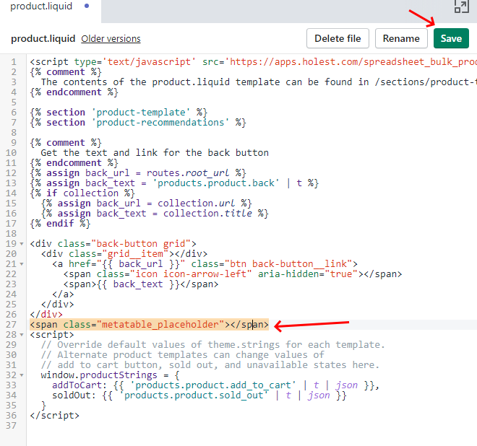The width and height of the screenshot is (477, 446).
Task: Click line number 37 in the gutter
Action: (x=11, y=426)
